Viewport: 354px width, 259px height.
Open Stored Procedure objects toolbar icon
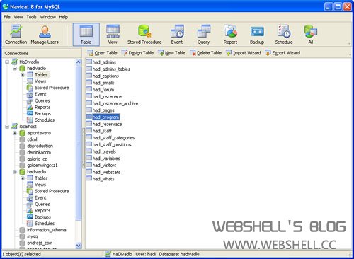(144, 35)
